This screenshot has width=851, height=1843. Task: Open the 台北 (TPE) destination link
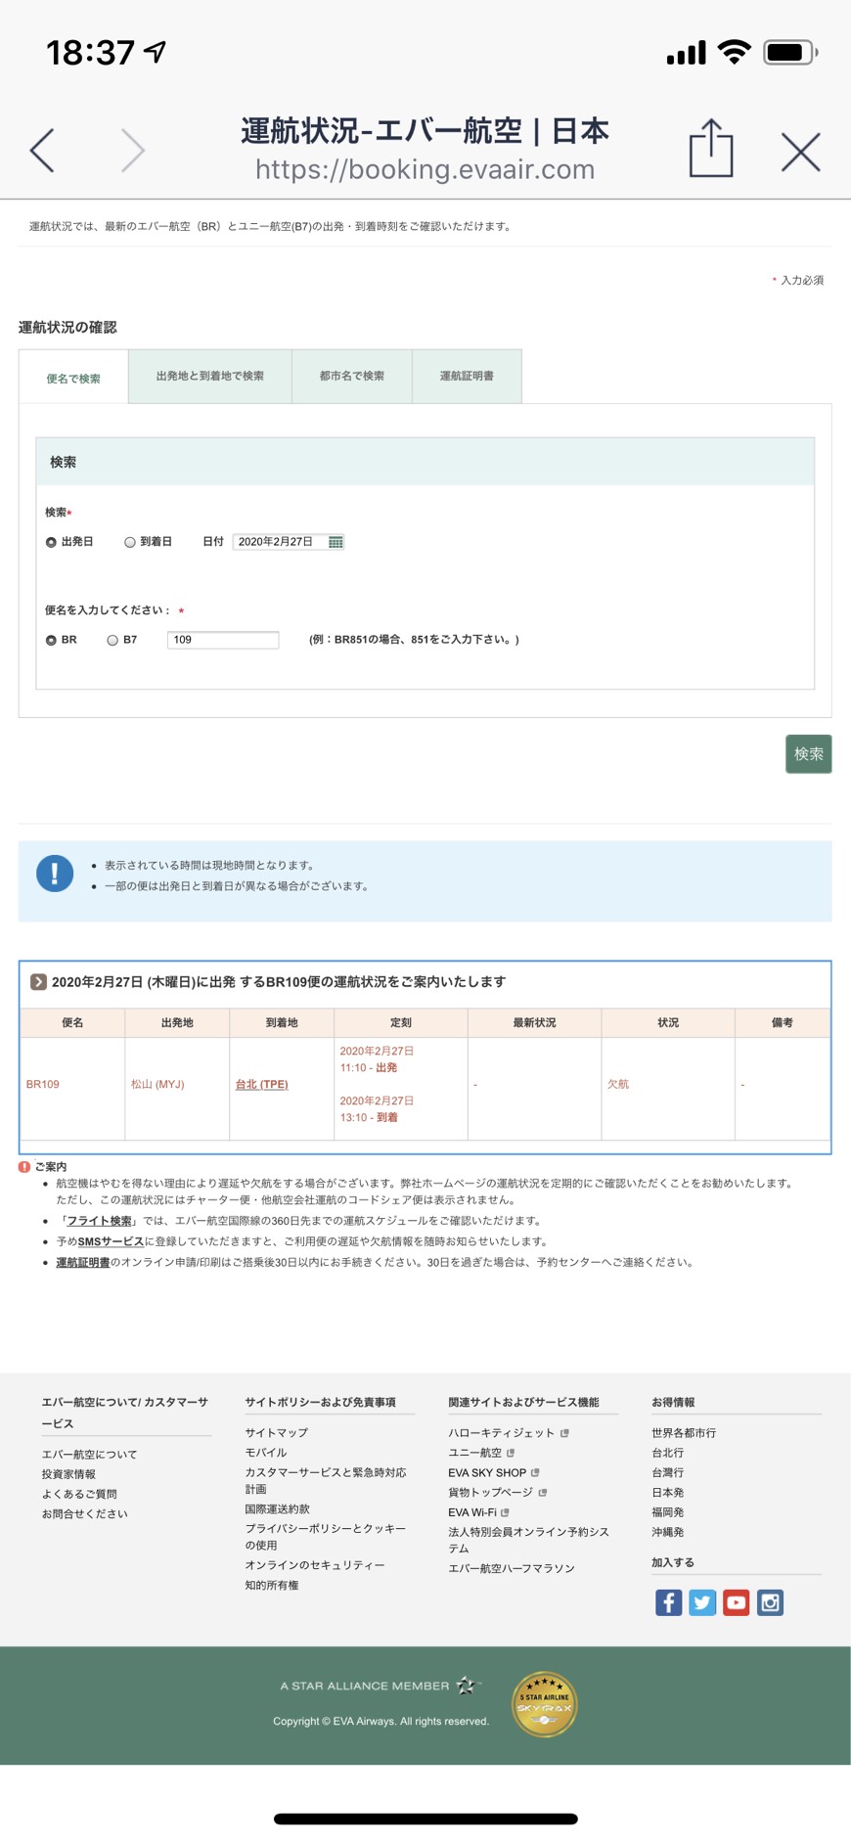[261, 1084]
